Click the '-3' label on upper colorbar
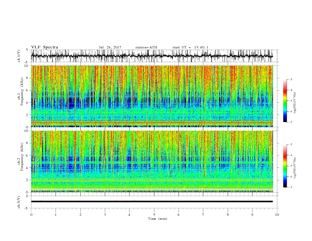The height and width of the screenshot is (241, 312). [291, 79]
